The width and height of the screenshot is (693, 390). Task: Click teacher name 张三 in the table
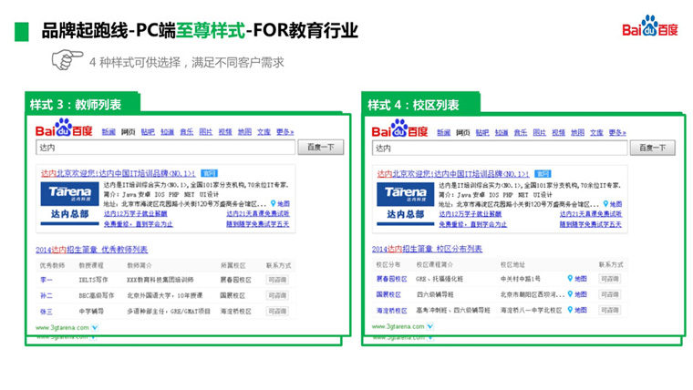[x=46, y=312]
